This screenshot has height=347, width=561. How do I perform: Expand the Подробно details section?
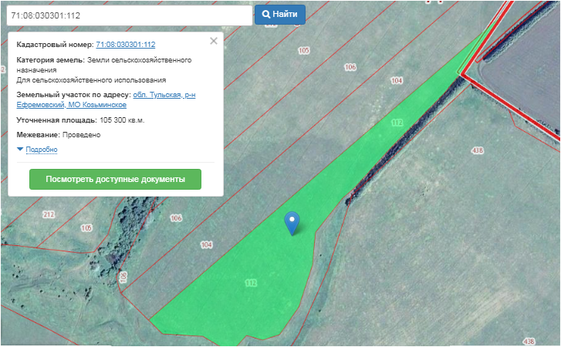point(41,149)
